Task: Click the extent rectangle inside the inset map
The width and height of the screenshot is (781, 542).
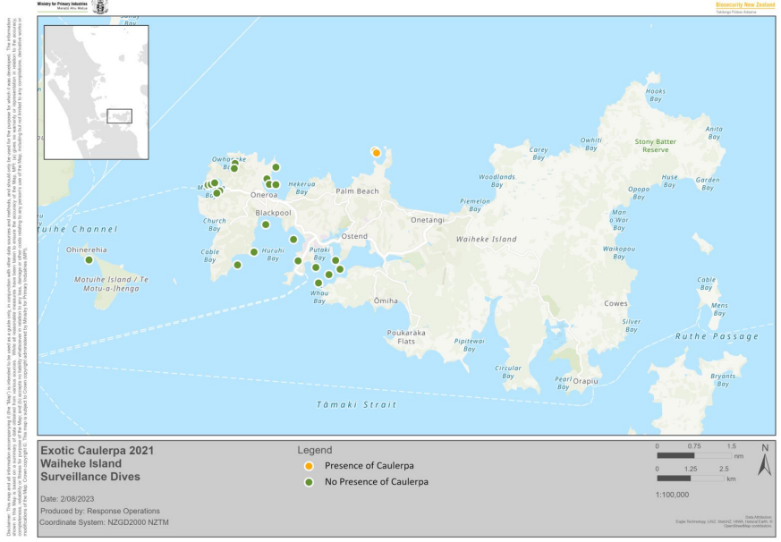Action: [120, 116]
